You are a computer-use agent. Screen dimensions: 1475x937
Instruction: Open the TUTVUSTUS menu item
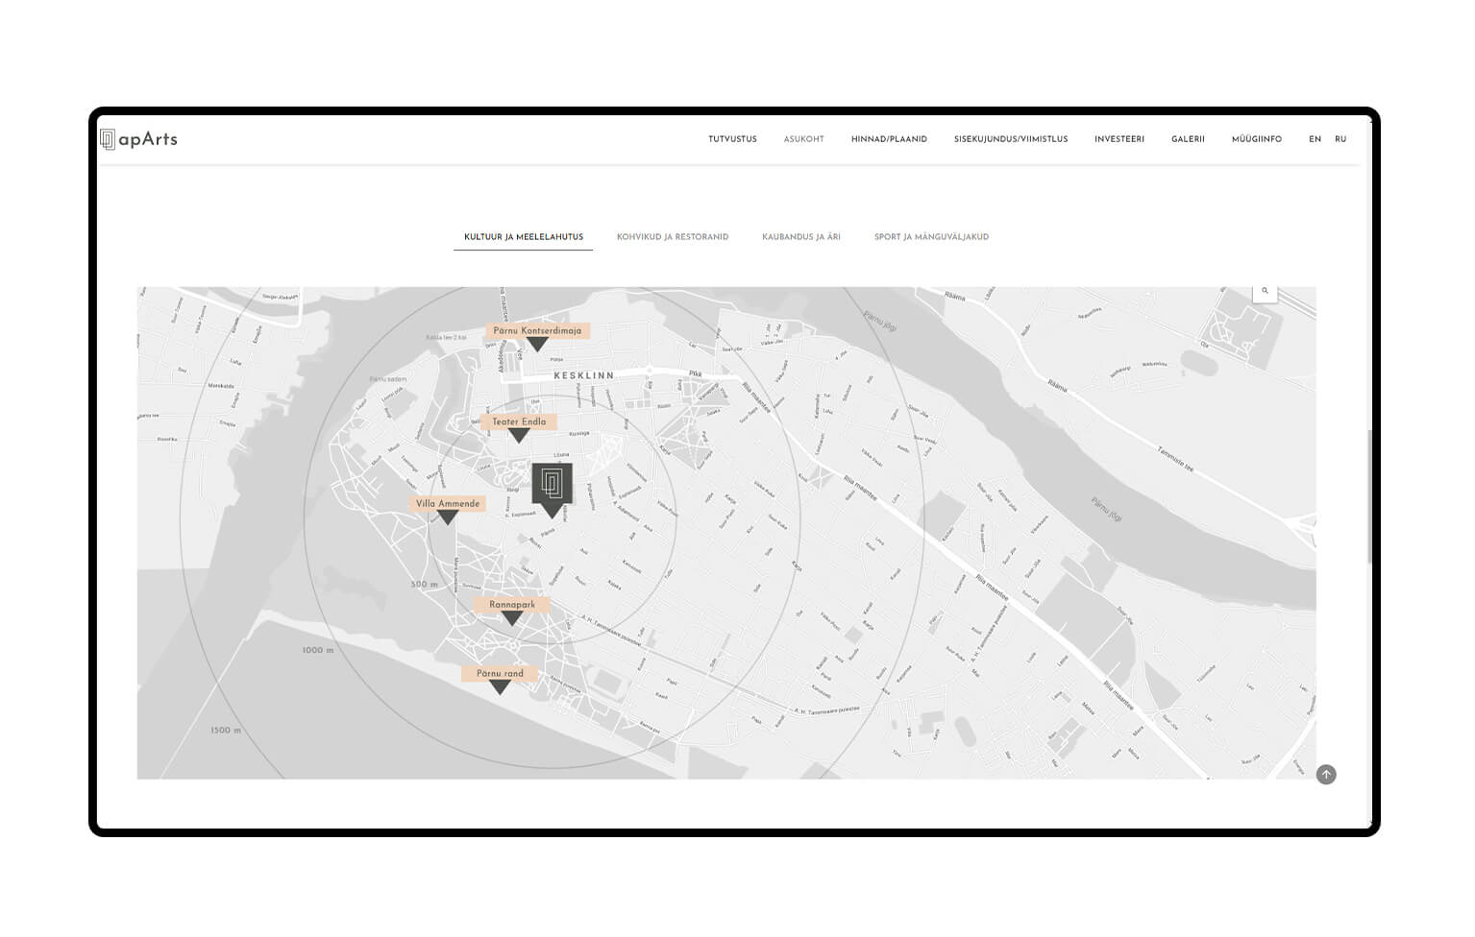point(732,139)
